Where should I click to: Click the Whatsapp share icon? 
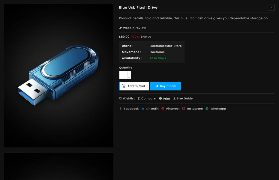[207, 109]
